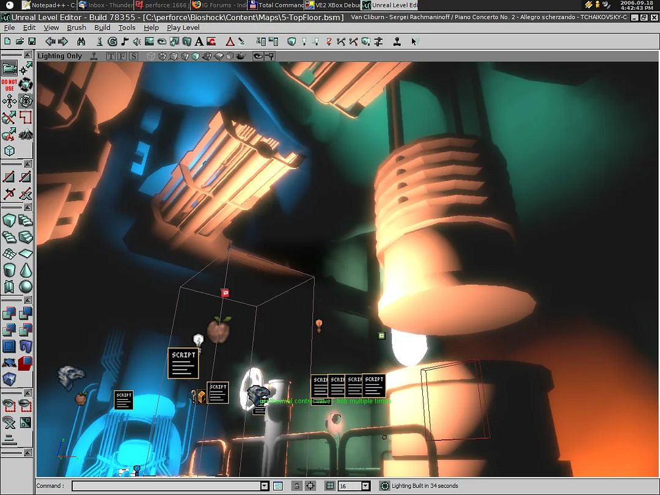Select the Camera Movement tool
660x495 pixels.
tap(9, 69)
